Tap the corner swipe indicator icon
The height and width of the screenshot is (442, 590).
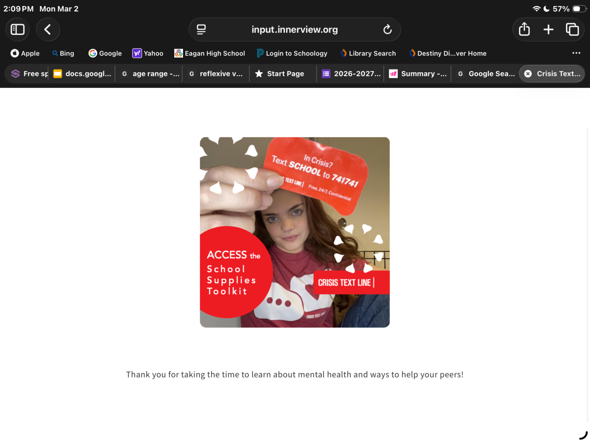[584, 435]
